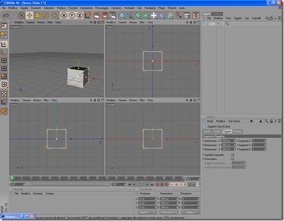Open the render settings icon
284x221 pixels.
click(113, 15)
